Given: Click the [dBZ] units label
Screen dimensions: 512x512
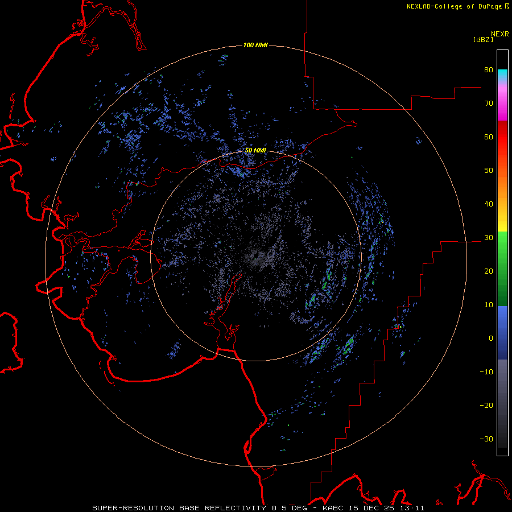Looking at the screenshot, I should 483,40.
